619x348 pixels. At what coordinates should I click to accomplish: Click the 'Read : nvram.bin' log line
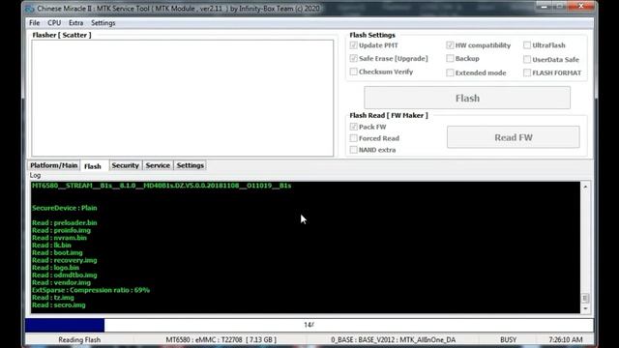(x=59, y=238)
